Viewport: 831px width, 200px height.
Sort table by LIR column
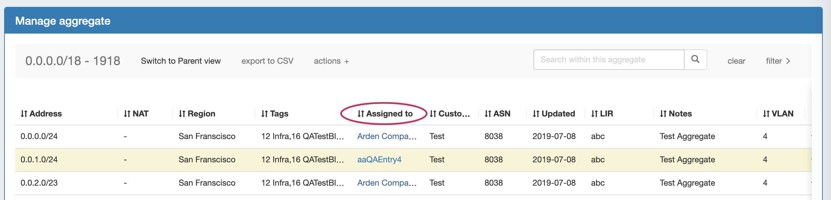click(602, 114)
